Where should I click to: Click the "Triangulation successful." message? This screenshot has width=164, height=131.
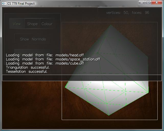pyautogui.click(x=28, y=67)
